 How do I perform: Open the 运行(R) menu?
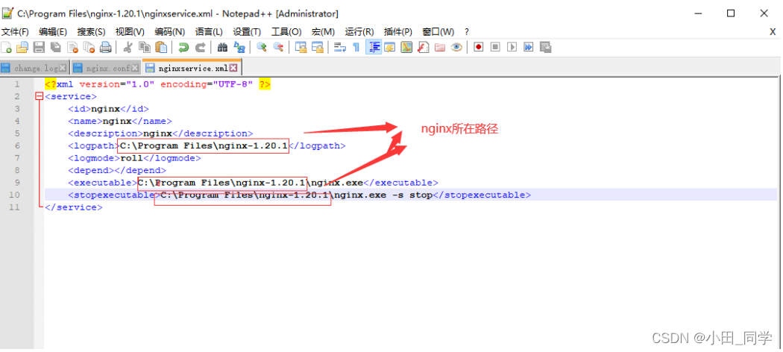359,32
